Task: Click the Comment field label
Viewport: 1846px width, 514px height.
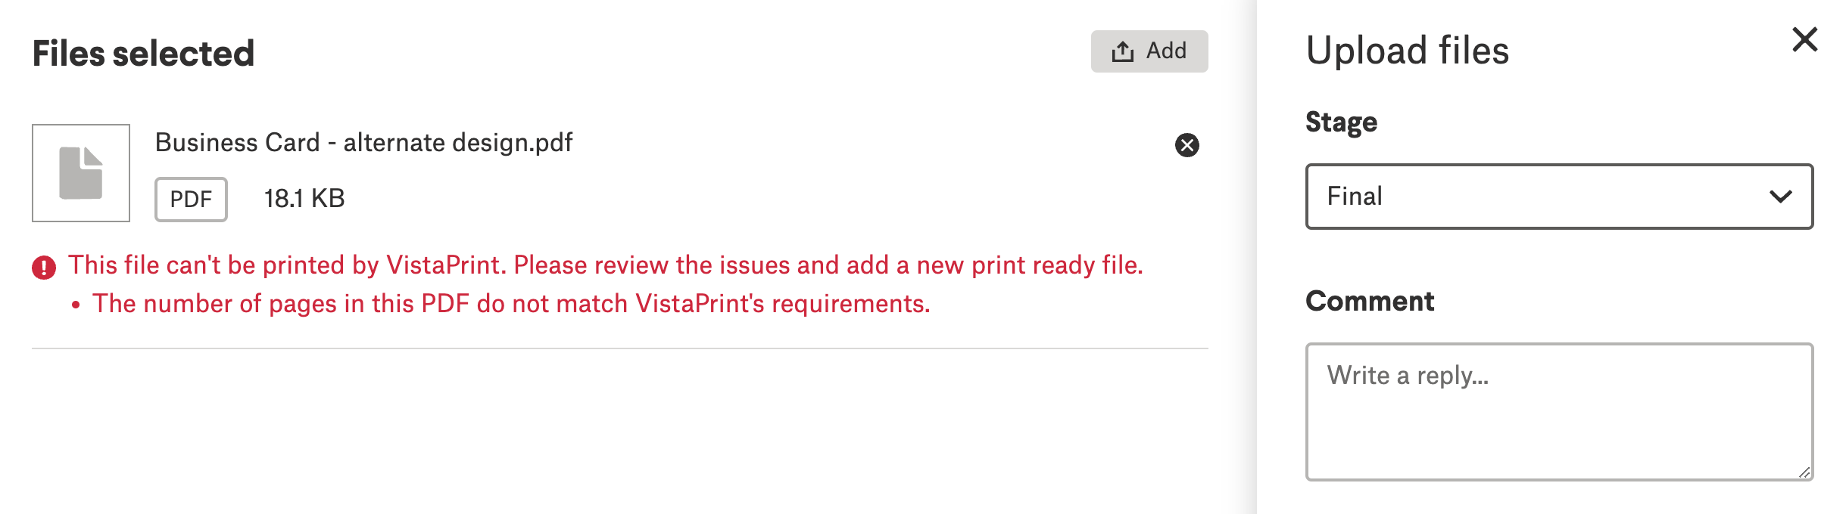Action: [x=1369, y=302]
